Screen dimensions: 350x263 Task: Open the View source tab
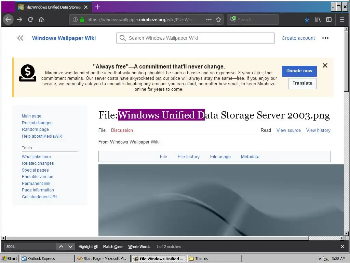[x=288, y=130]
